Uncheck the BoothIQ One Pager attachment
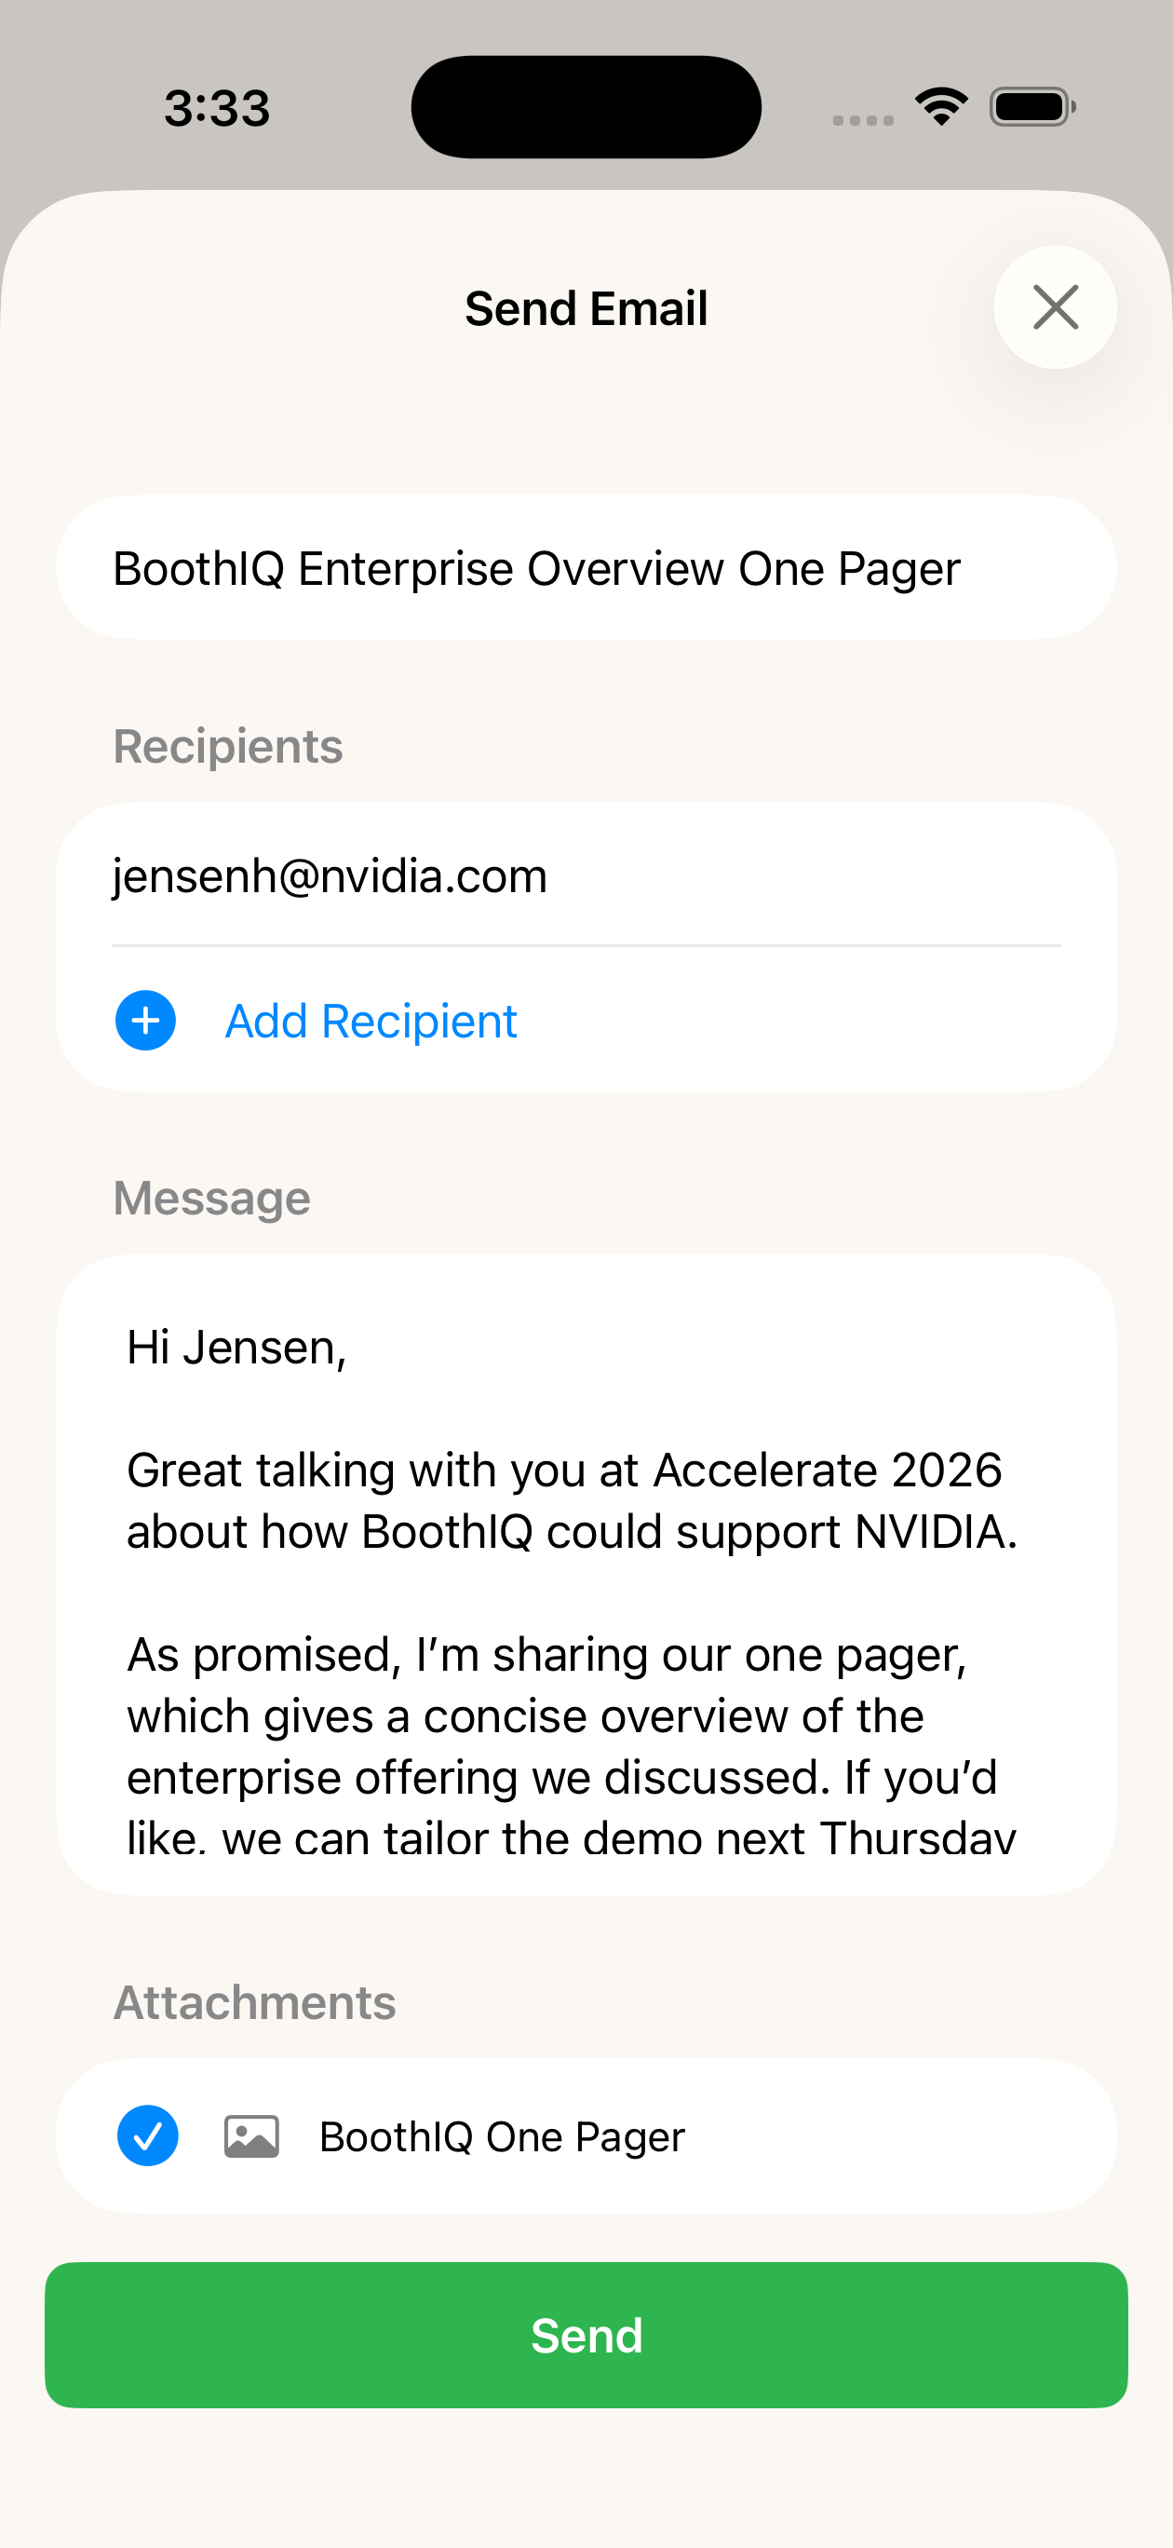The width and height of the screenshot is (1173, 2548). 147,2135
